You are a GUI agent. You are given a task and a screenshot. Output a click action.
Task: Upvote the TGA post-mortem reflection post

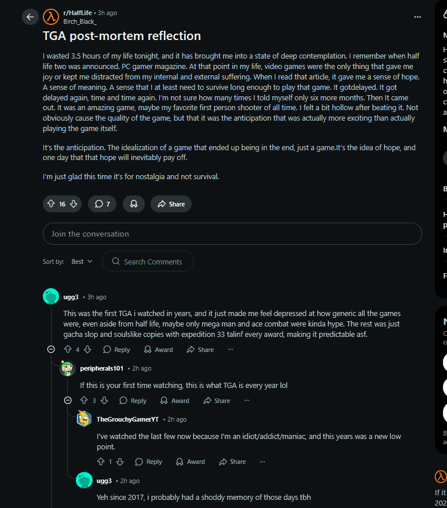pyautogui.click(x=51, y=204)
